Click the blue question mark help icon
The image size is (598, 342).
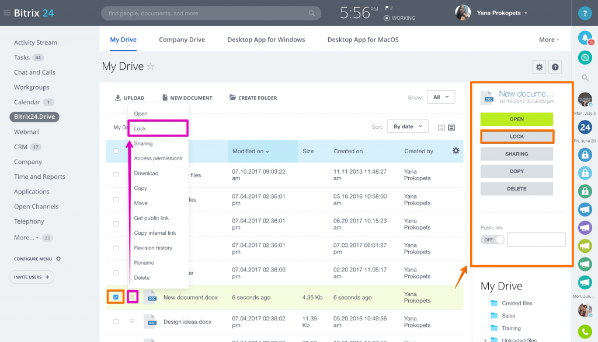tap(585, 13)
